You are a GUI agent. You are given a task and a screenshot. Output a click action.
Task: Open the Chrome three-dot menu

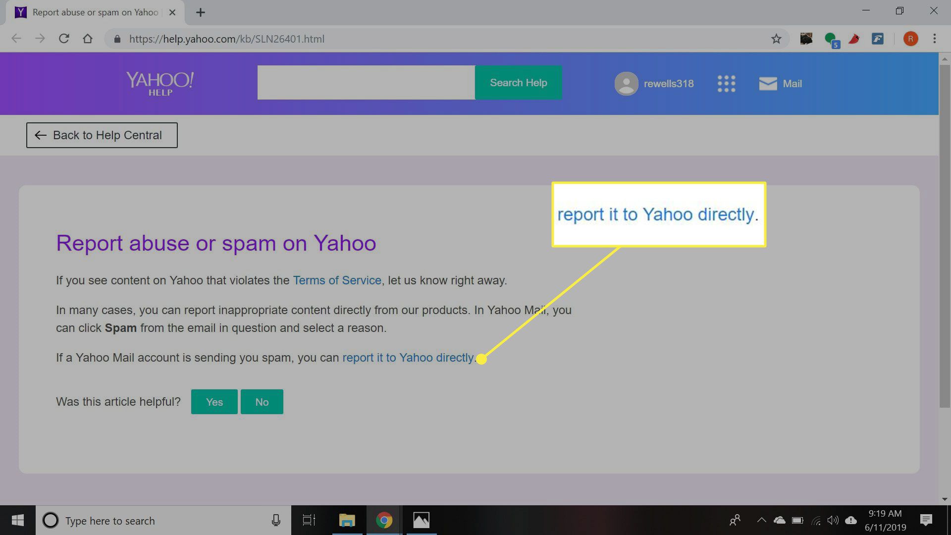(x=935, y=39)
